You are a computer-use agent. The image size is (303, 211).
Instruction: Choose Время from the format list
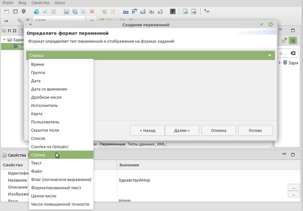(x=61, y=64)
